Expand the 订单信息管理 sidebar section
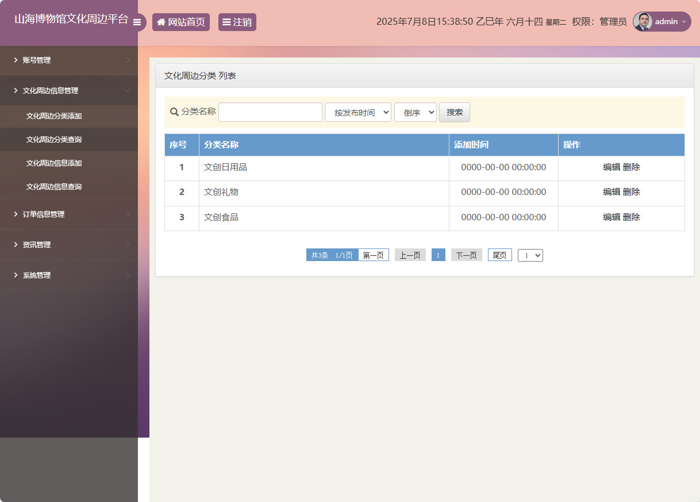 69,214
